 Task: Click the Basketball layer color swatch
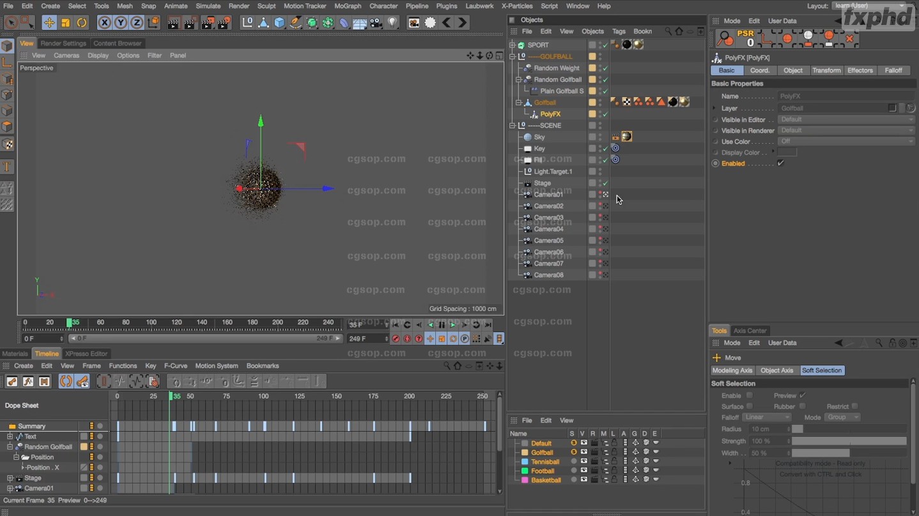[525, 480]
